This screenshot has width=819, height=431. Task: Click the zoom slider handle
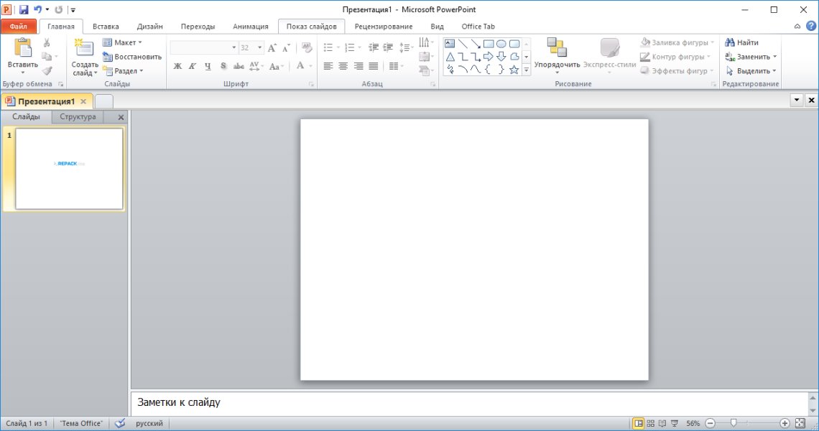coord(732,423)
